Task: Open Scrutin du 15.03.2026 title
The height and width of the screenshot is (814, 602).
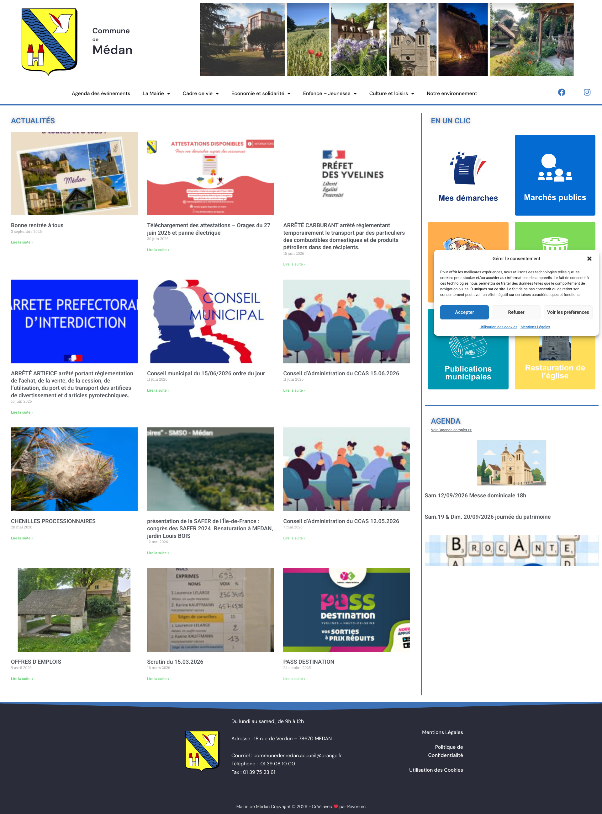Action: (x=175, y=661)
